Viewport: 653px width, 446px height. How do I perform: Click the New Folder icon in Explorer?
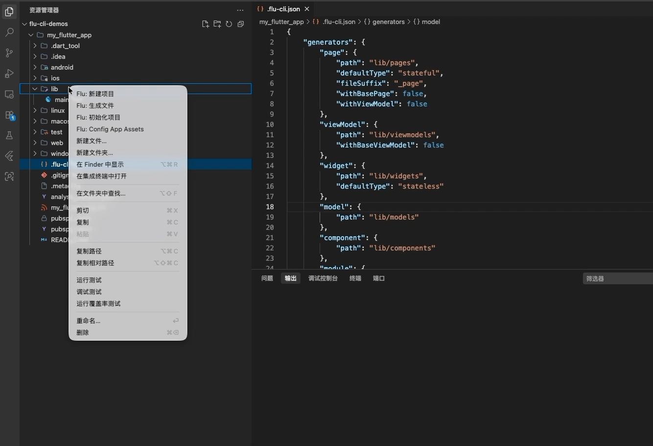click(x=217, y=24)
